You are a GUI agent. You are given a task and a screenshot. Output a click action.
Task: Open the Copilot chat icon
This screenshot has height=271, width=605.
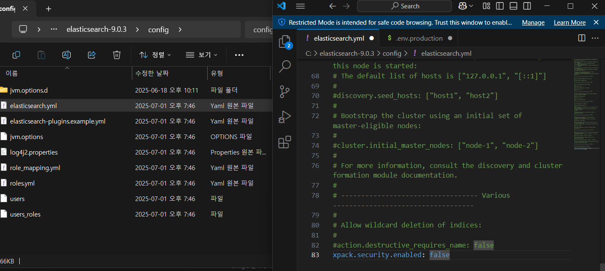[x=462, y=6]
